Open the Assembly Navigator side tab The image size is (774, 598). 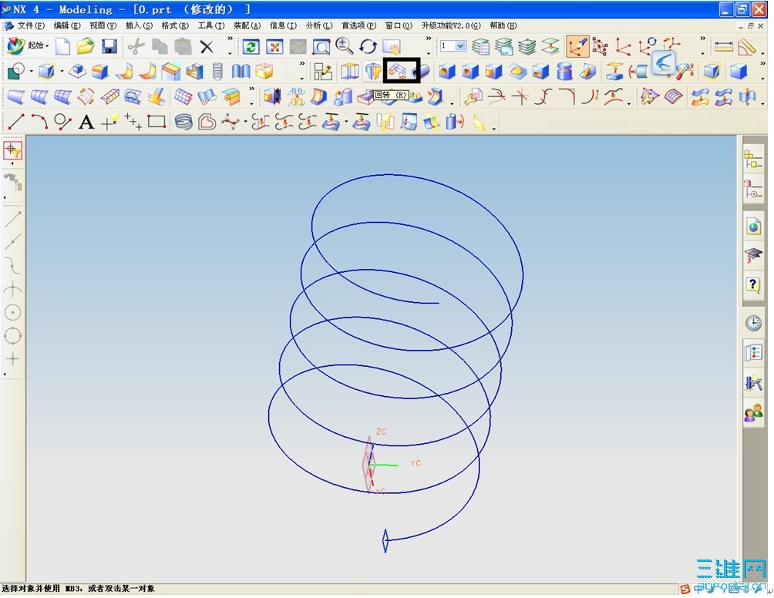point(753,159)
